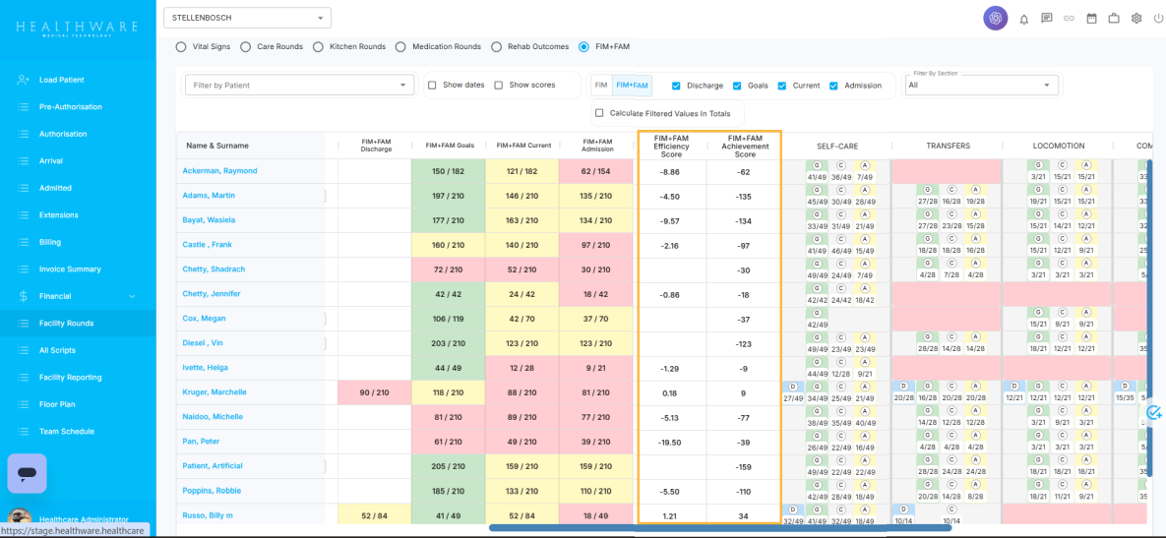This screenshot has width=1166, height=538.
Task: Enable the Show dates checkbox
Action: [433, 86]
